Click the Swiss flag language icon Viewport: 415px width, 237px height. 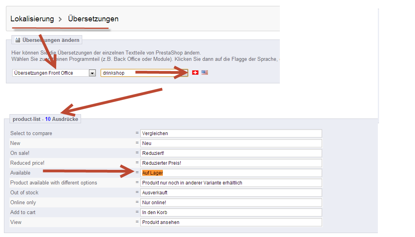[195, 73]
